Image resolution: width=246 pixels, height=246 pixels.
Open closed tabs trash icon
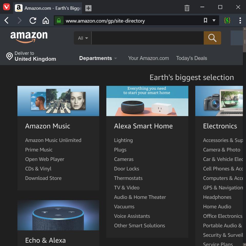coord(187,8)
